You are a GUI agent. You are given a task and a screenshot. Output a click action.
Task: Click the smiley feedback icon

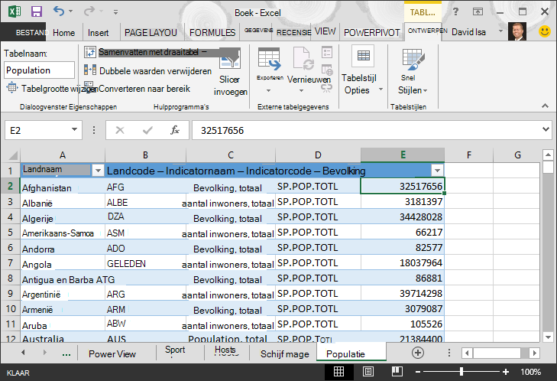[545, 31]
